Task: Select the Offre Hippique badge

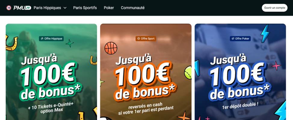Action: (x=51, y=39)
